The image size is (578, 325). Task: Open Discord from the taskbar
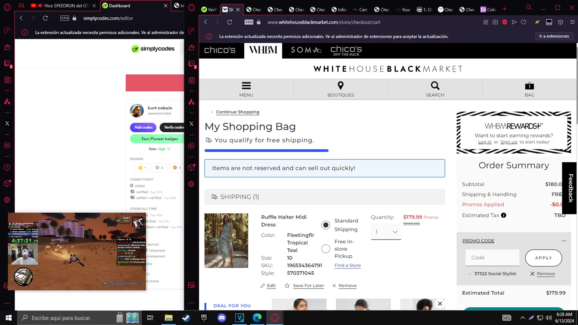tap(222, 318)
